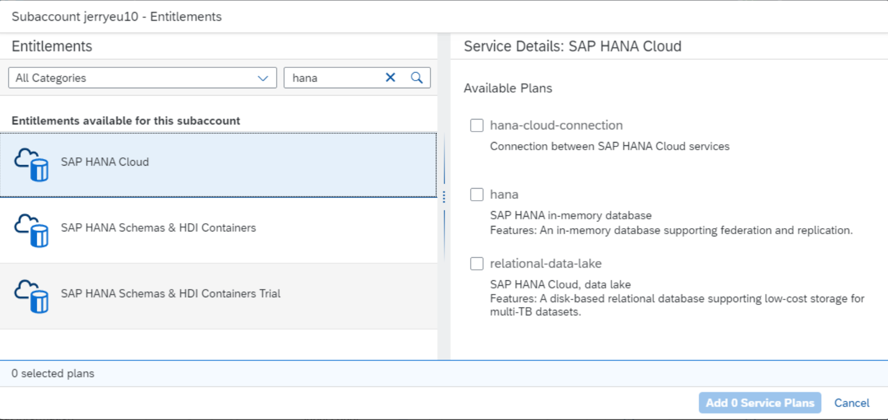Viewport: 888px width, 420px height.
Task: Click the HDI Containers Trial cloud icon
Action: (31, 296)
